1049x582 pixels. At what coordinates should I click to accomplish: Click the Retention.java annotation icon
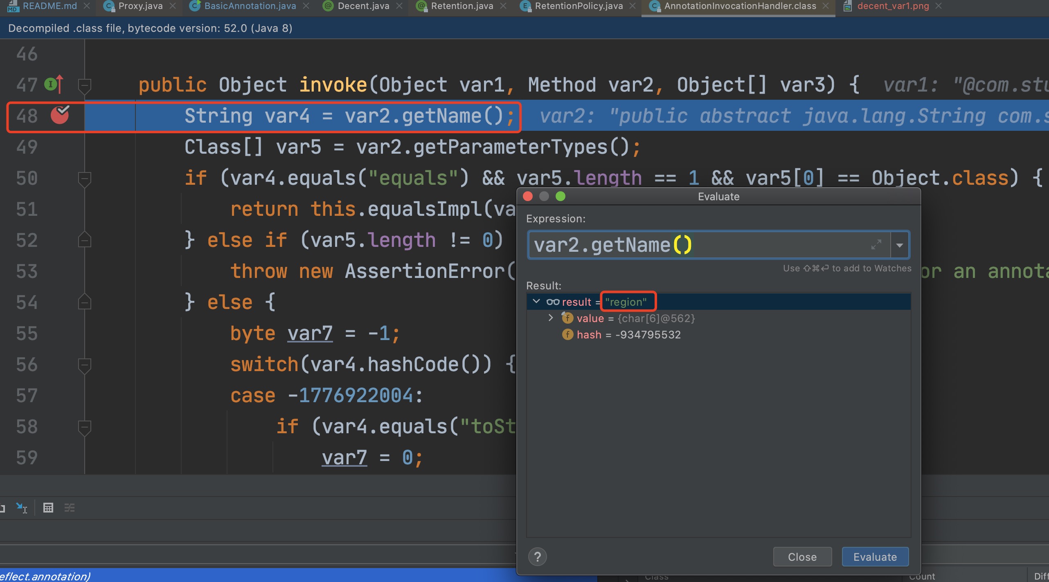click(x=421, y=6)
